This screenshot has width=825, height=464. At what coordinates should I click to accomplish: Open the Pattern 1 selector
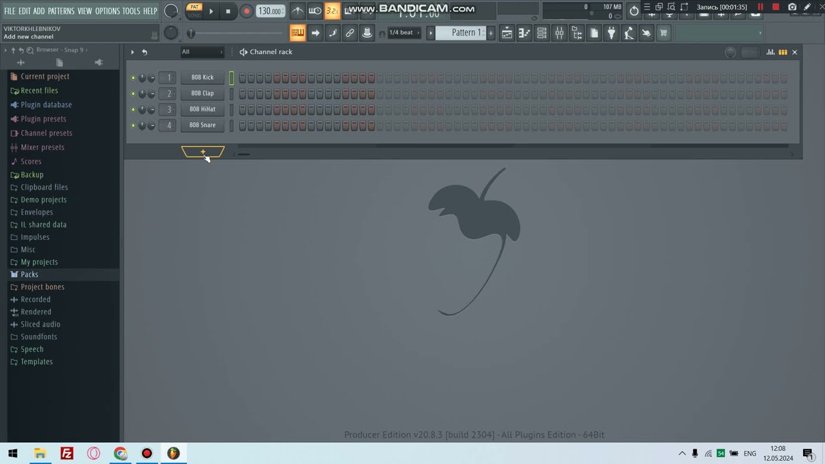click(x=461, y=33)
